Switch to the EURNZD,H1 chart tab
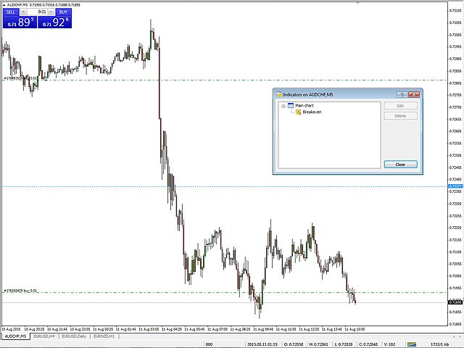The height and width of the screenshot is (348, 464). tap(104, 336)
